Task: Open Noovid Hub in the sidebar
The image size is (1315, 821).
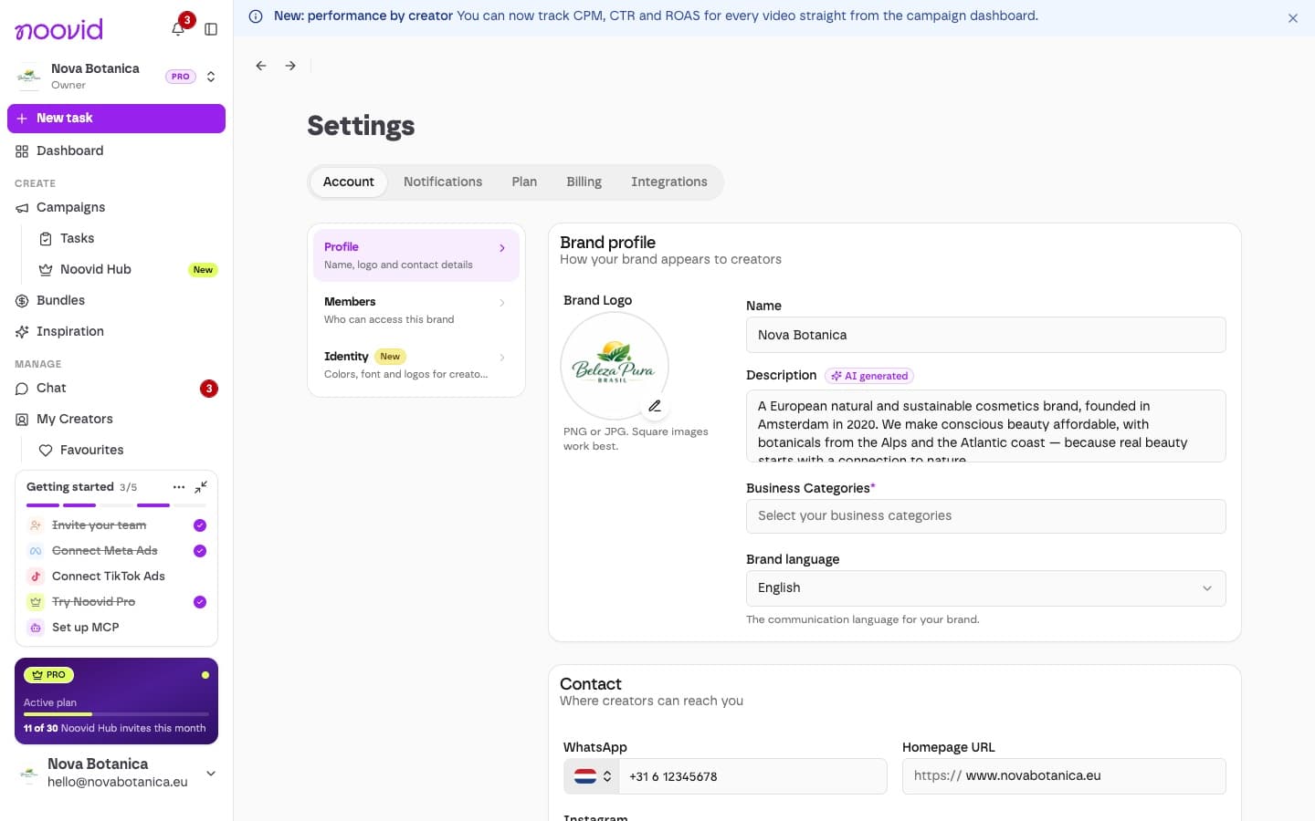Action: (x=127, y=270)
